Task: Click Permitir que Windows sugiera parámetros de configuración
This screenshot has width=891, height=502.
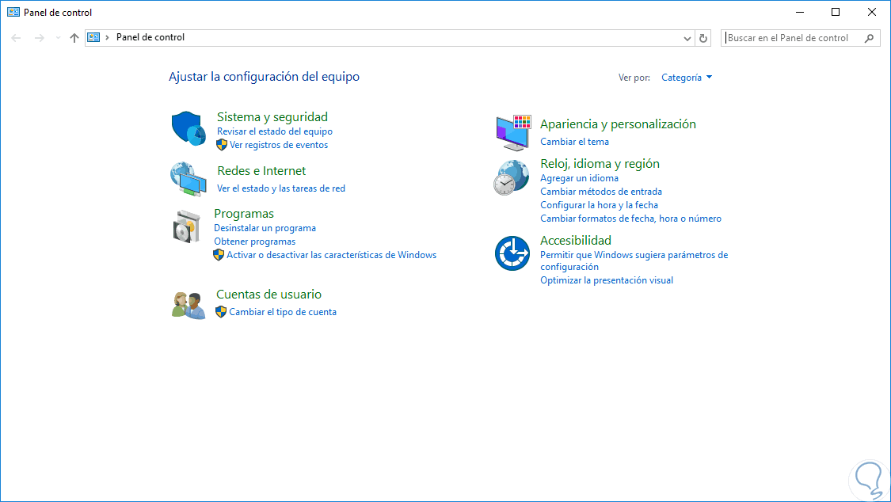Action: coord(634,261)
